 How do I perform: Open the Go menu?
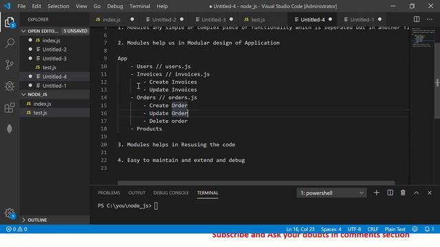97,6
